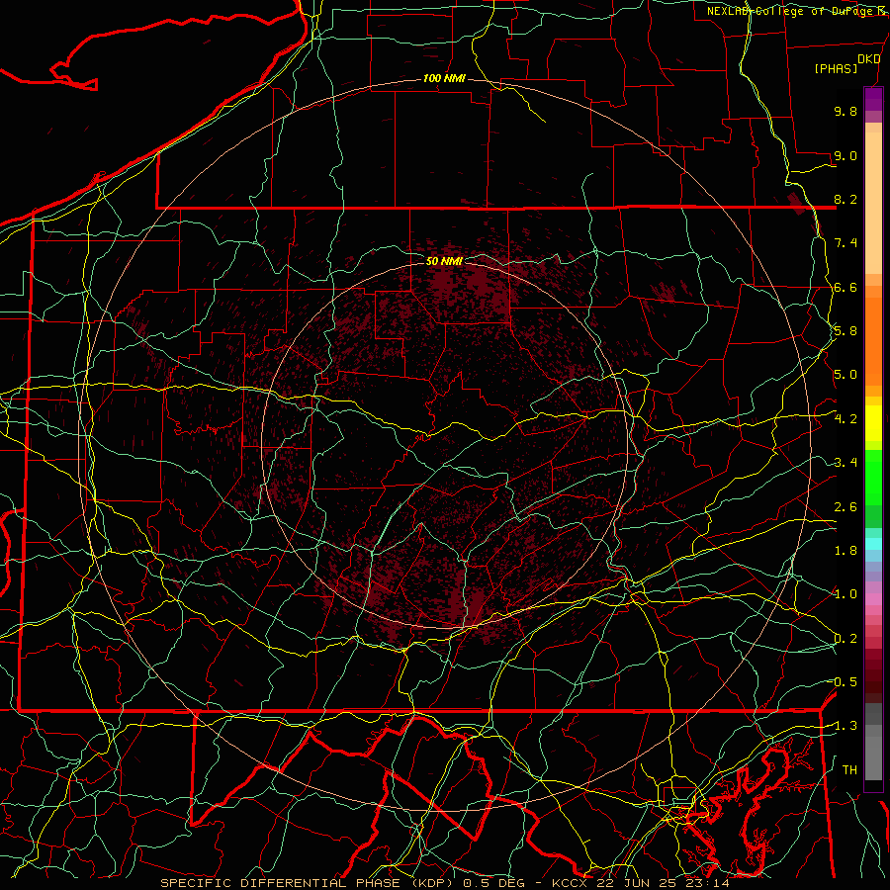The width and height of the screenshot is (890, 890).
Task: Pick the bright green band of color scale
Action: pos(873,478)
